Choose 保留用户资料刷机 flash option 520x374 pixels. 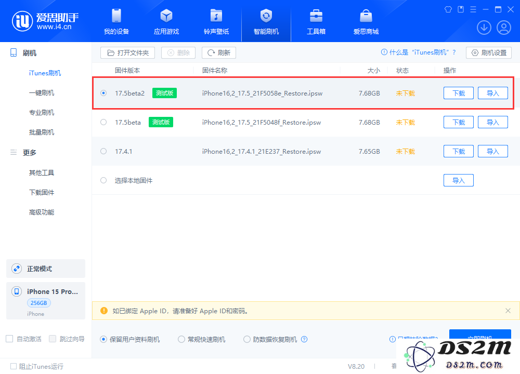point(103,339)
